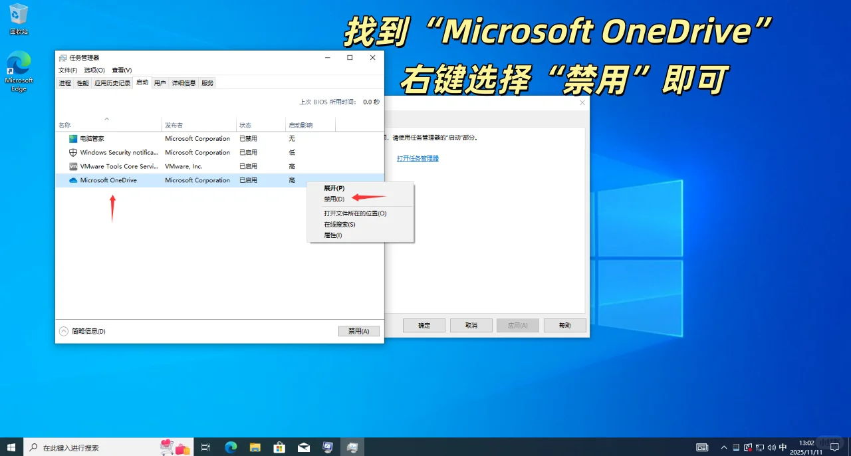Switch to the Processes (进程) tab

tap(64, 83)
